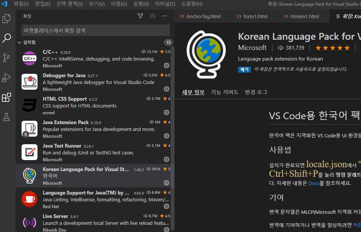Select Korean Language Pack for Visual St... row title
This screenshot has height=232, width=361.
click(86, 170)
